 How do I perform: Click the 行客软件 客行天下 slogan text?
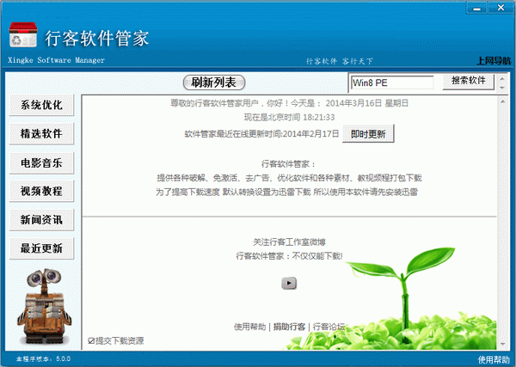(340, 61)
